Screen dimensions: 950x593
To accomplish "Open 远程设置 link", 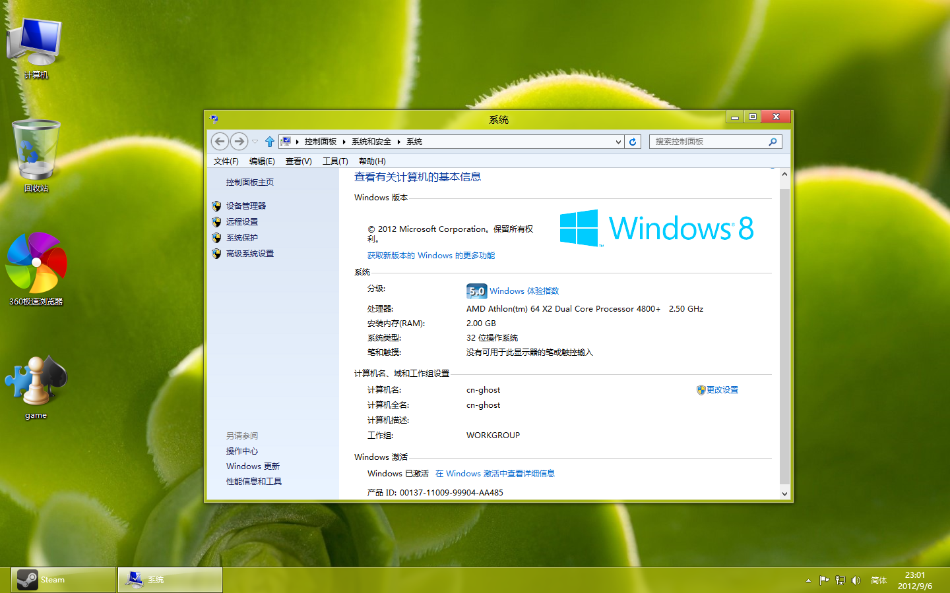I will pyautogui.click(x=241, y=222).
